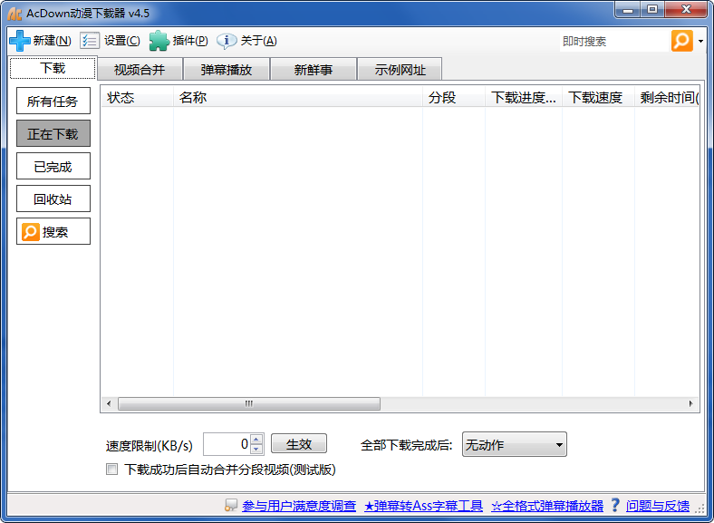Close the AcDown window
714x523 pixels.
pyautogui.click(x=686, y=10)
